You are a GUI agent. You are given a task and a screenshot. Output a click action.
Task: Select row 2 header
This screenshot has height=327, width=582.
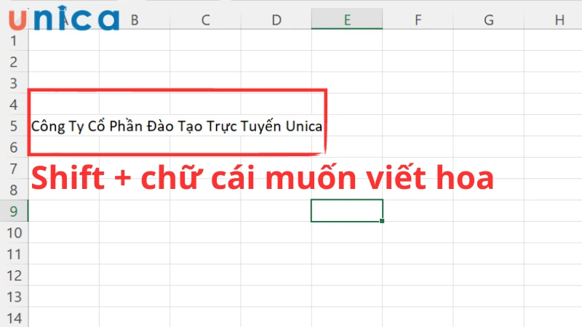[14, 62]
